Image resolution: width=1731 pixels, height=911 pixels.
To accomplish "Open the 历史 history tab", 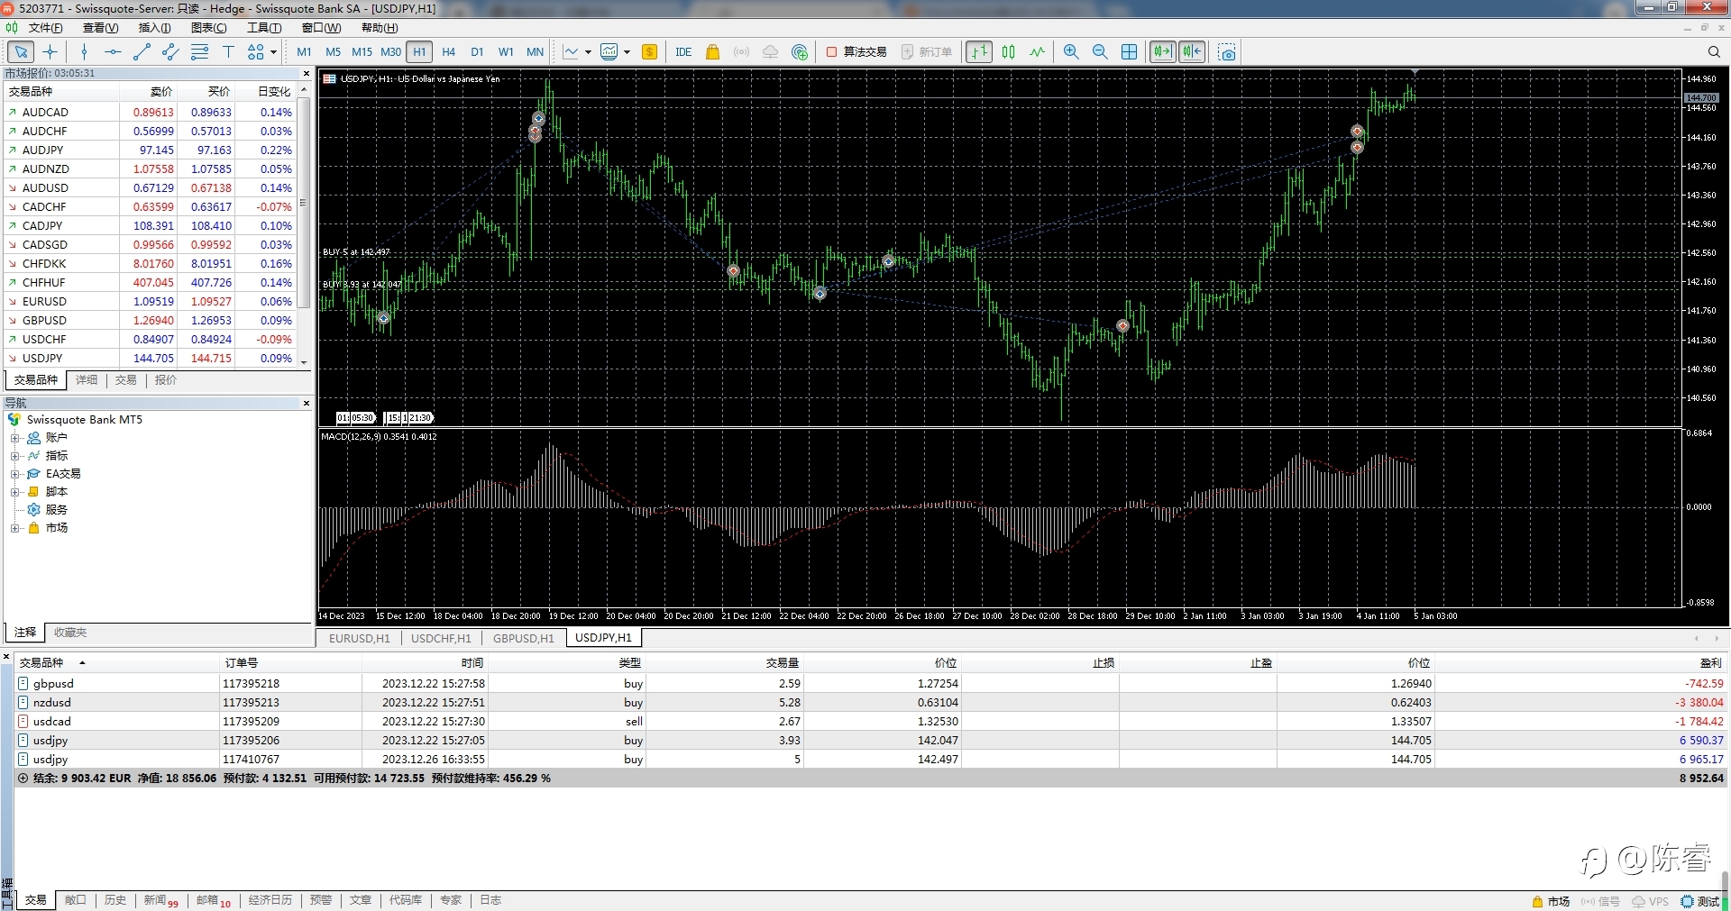I will click(x=115, y=900).
